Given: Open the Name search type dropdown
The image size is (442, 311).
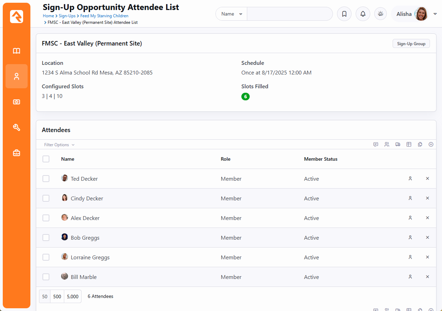Looking at the screenshot, I should [x=231, y=14].
